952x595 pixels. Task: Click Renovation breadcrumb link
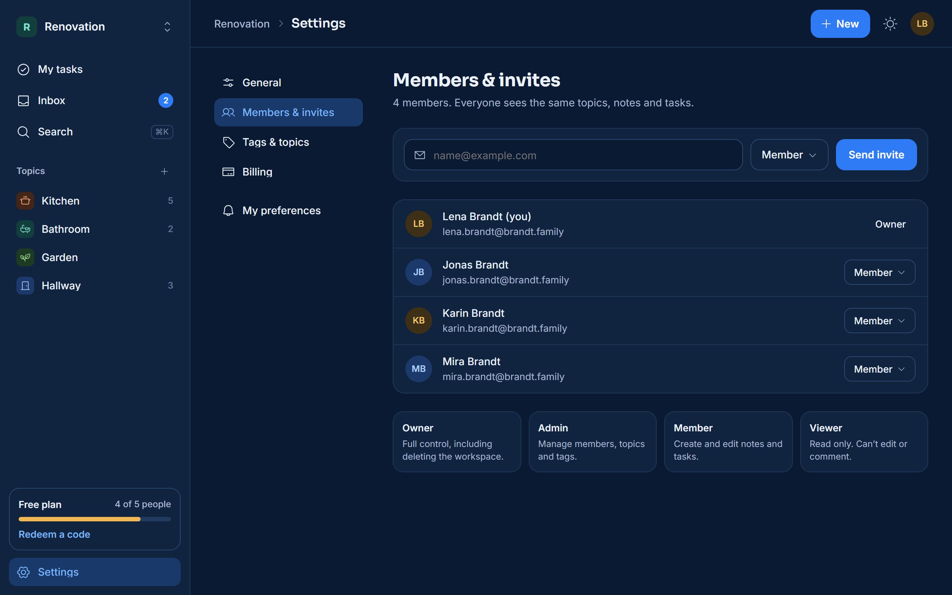(x=242, y=23)
